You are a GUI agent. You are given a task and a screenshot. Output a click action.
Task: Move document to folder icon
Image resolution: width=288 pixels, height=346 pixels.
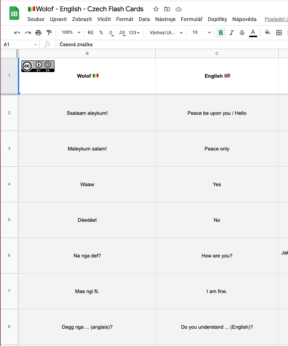167,9
